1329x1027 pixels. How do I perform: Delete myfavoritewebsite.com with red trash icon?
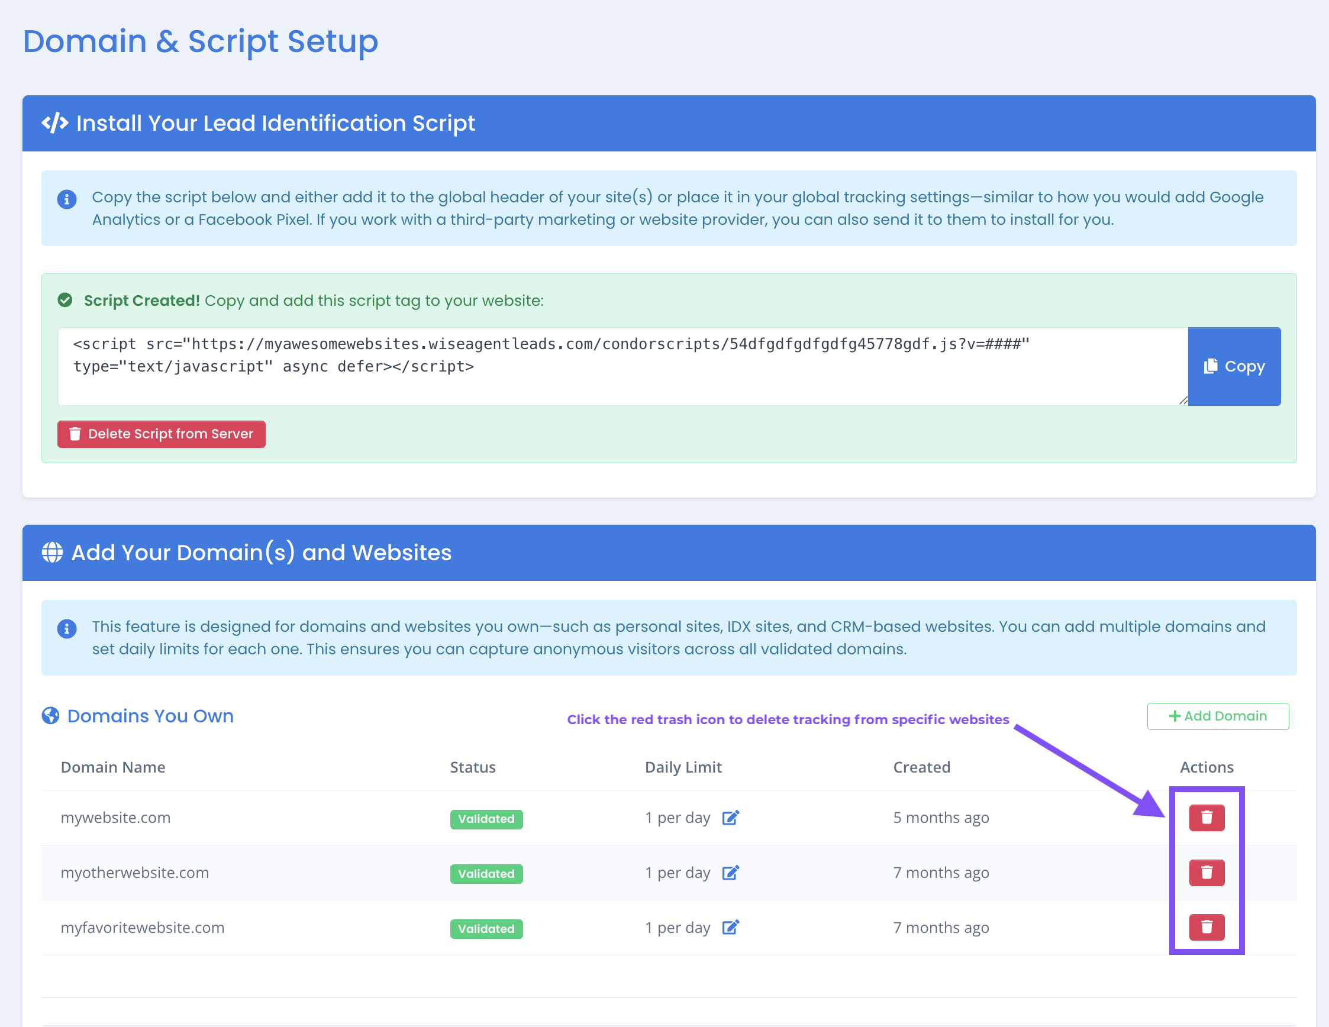(x=1207, y=927)
